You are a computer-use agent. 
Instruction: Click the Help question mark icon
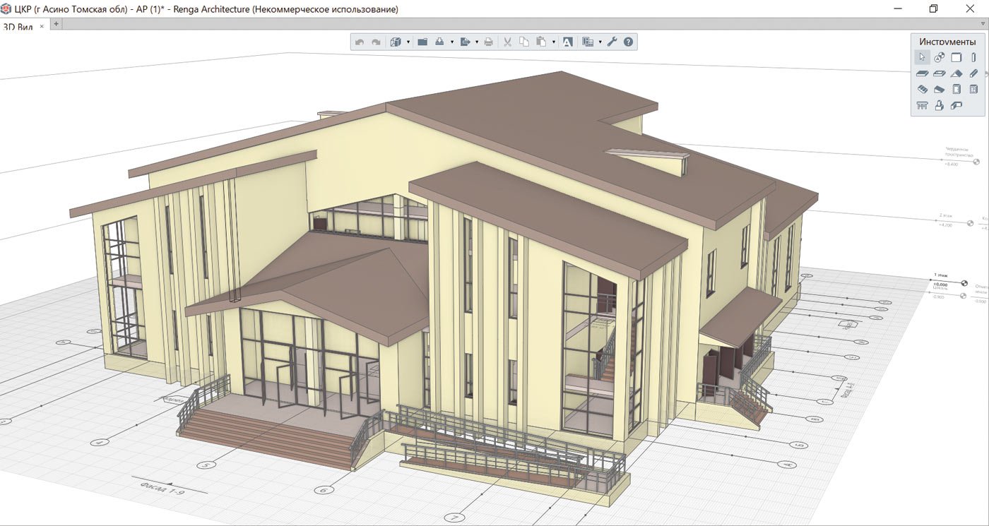pos(628,42)
